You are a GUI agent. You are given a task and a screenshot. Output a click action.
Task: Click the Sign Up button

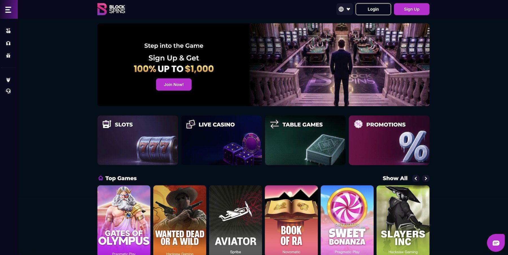(412, 9)
